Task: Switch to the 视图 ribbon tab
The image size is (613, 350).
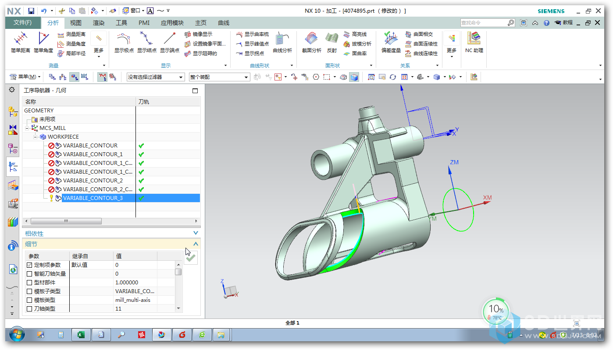Action: (76, 23)
